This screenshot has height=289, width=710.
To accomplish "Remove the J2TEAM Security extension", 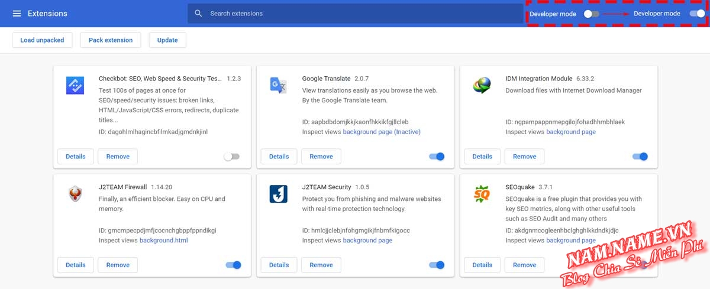I will (x=321, y=265).
